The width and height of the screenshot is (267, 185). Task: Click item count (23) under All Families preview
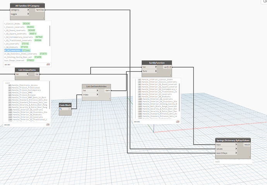[x=48, y=64]
